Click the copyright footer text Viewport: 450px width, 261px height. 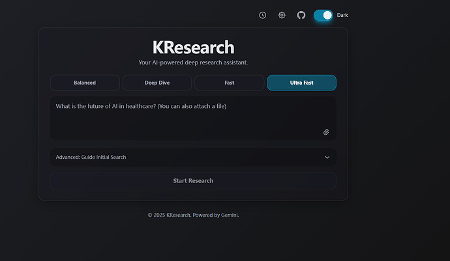(193, 215)
